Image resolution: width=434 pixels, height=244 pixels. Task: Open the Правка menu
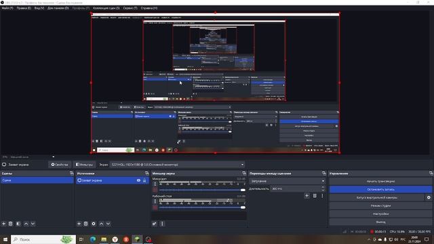point(24,8)
